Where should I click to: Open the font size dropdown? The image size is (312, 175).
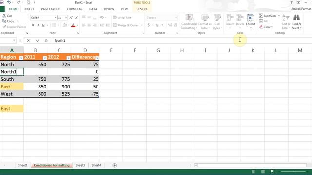point(66,17)
